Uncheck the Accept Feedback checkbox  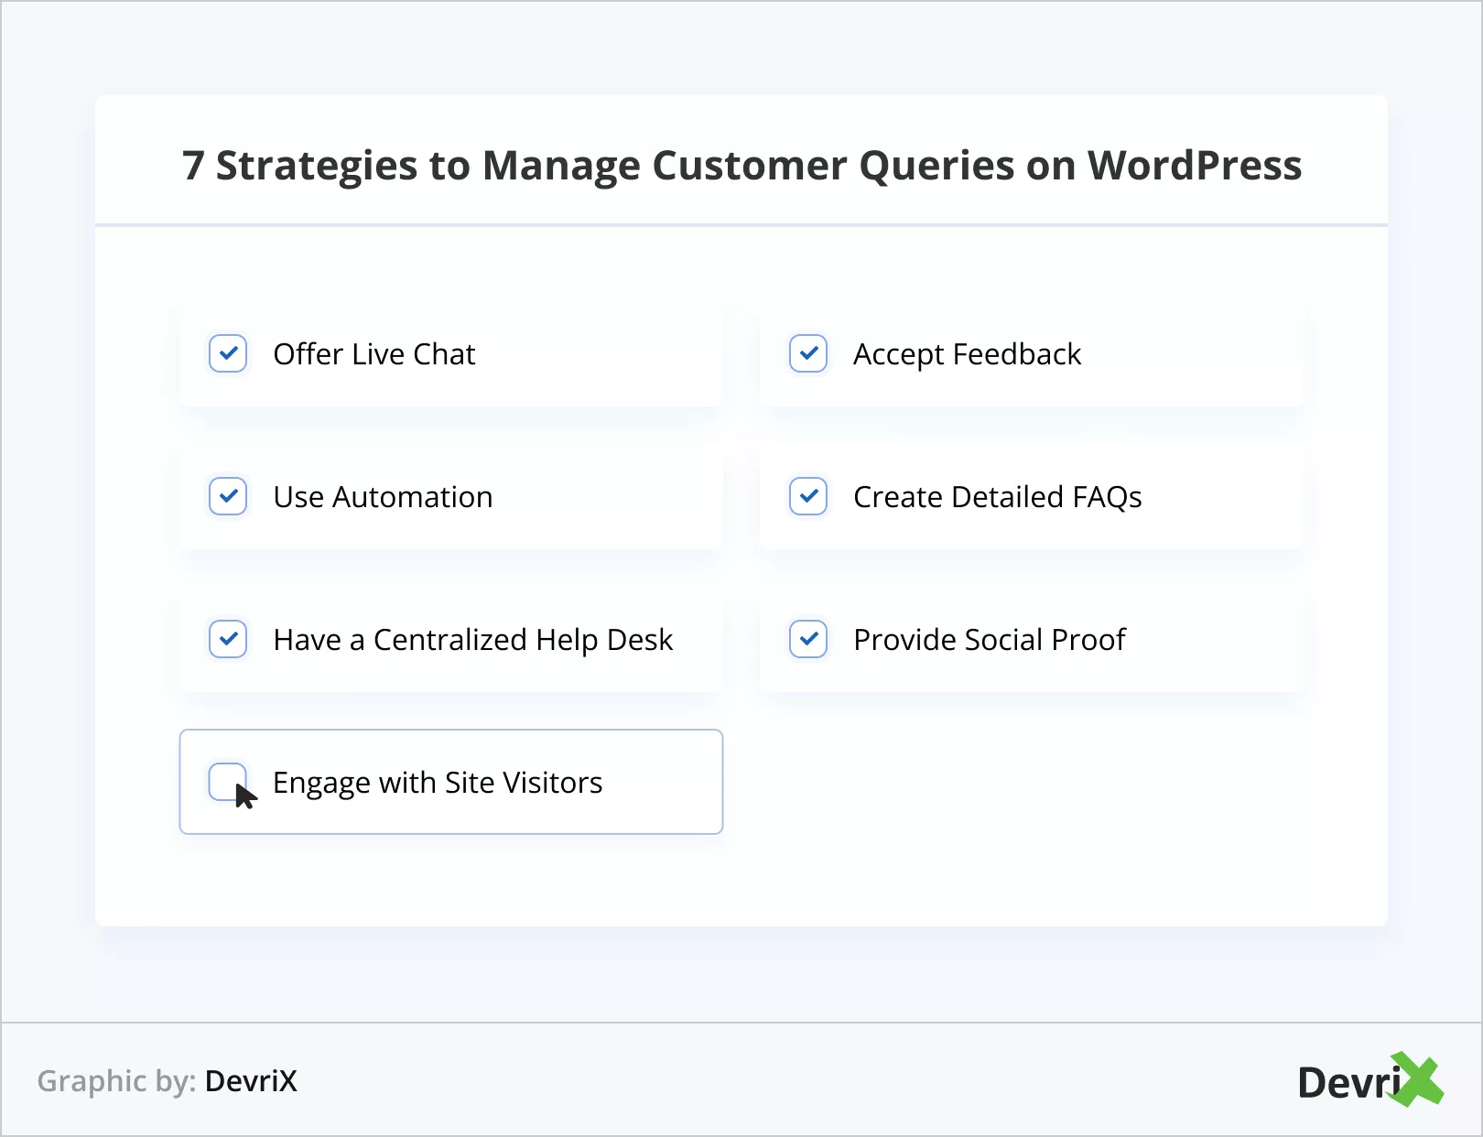pos(808,353)
